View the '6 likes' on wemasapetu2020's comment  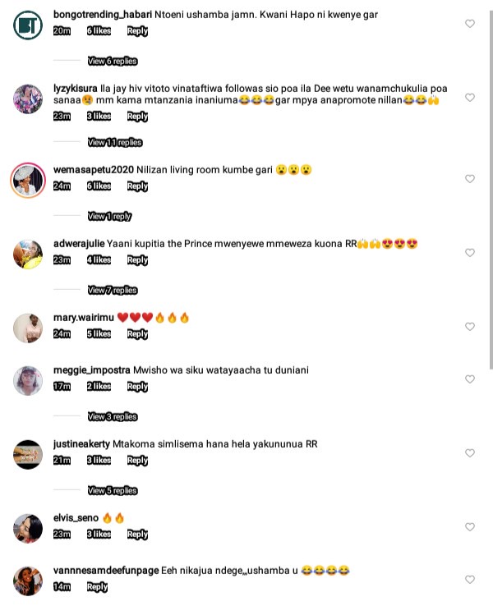(x=99, y=186)
